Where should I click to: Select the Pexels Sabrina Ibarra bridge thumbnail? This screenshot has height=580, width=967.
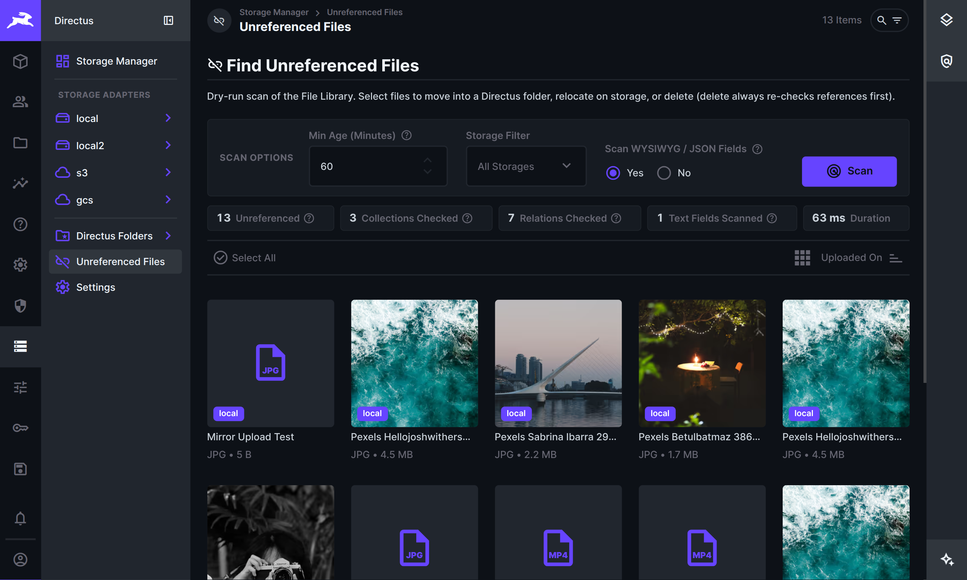(558, 364)
